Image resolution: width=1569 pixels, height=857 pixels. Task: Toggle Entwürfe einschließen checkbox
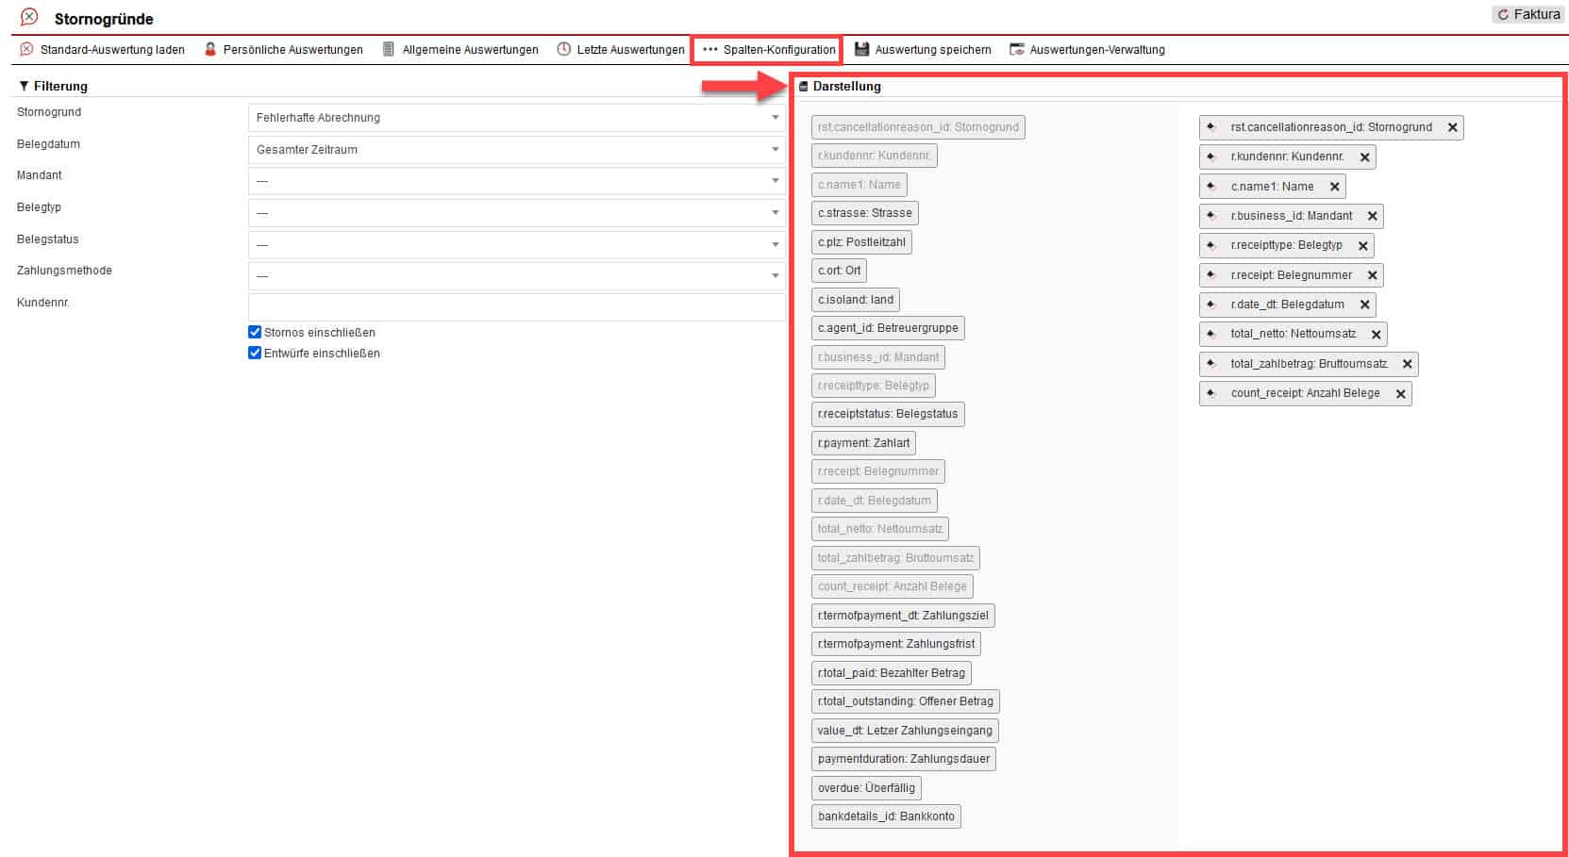tap(255, 353)
